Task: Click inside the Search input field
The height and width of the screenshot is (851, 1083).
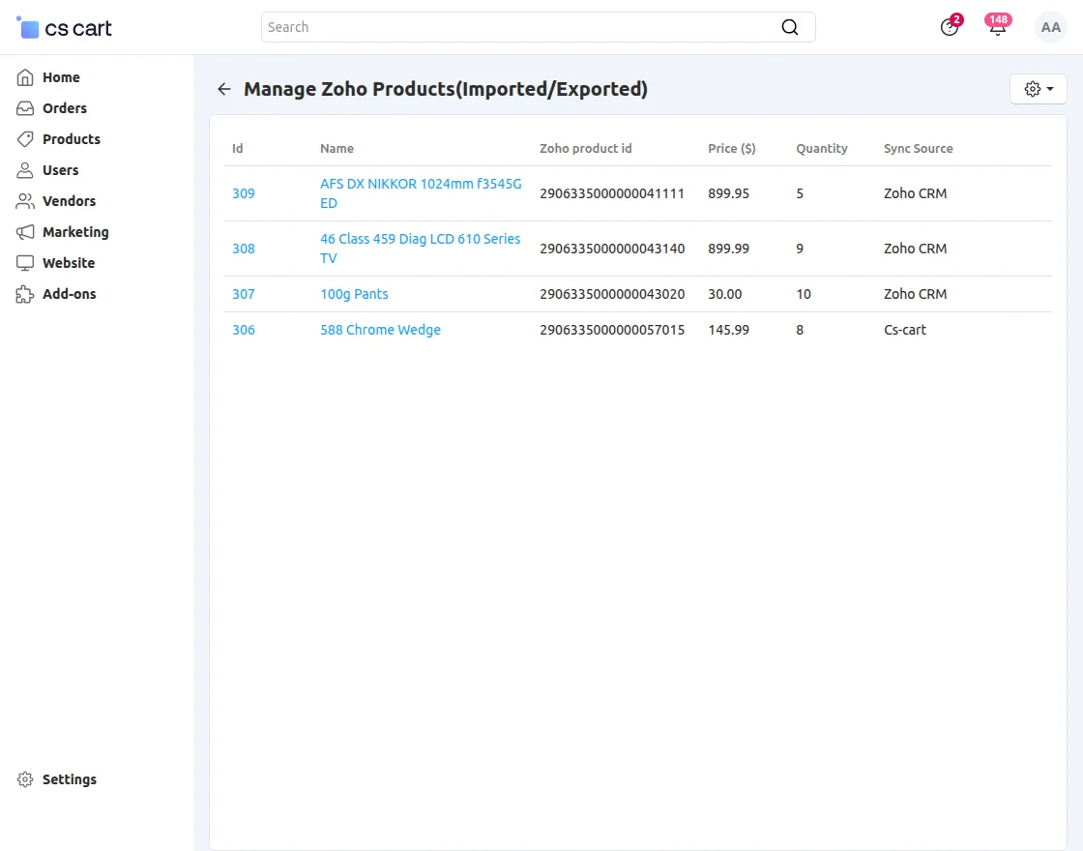Action: point(483,26)
